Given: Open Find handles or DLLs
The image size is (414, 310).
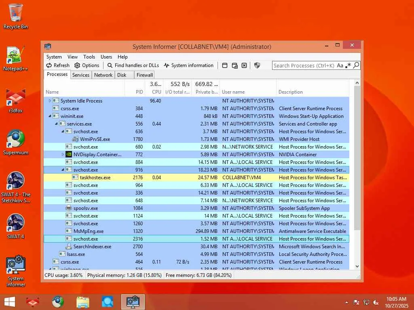Looking at the screenshot, I should pos(133,65).
